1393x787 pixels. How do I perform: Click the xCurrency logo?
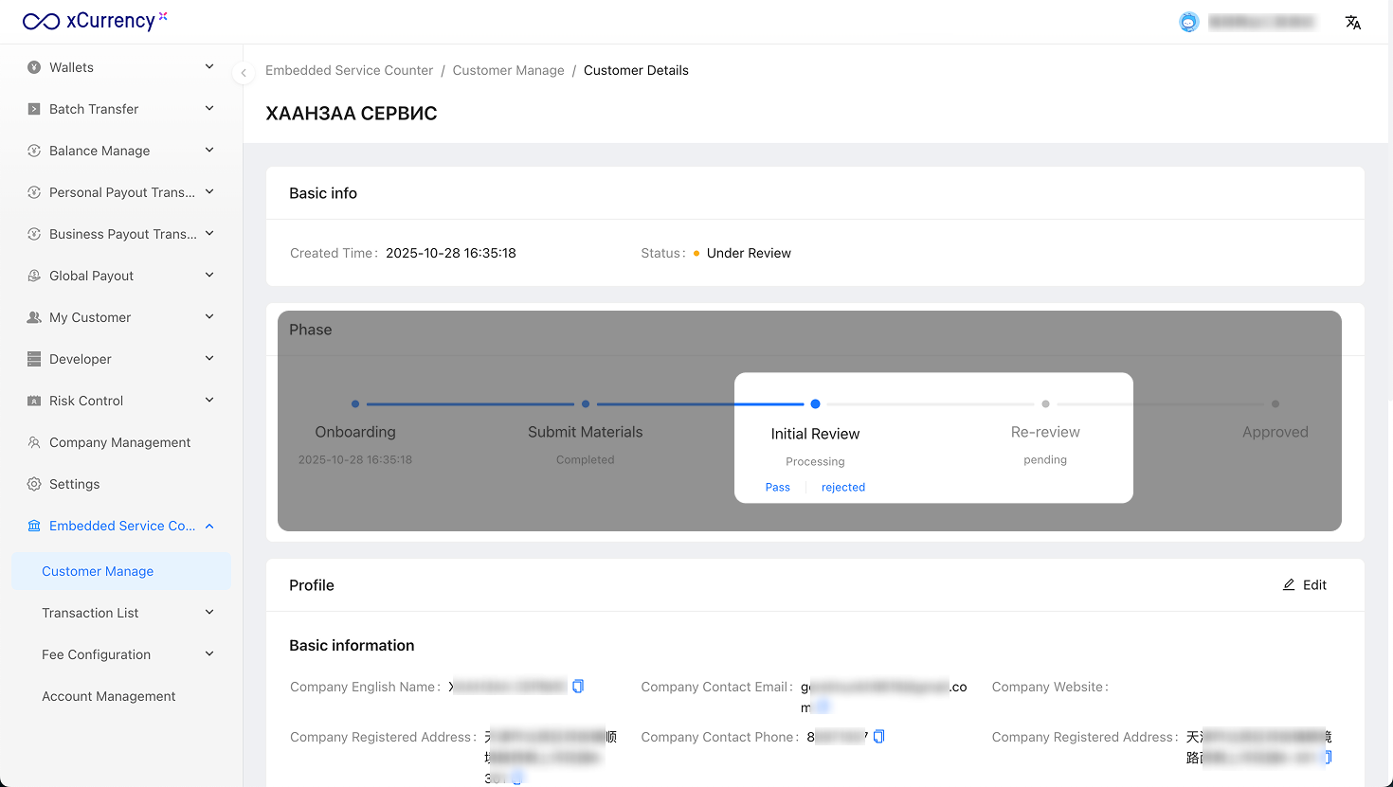point(95,21)
